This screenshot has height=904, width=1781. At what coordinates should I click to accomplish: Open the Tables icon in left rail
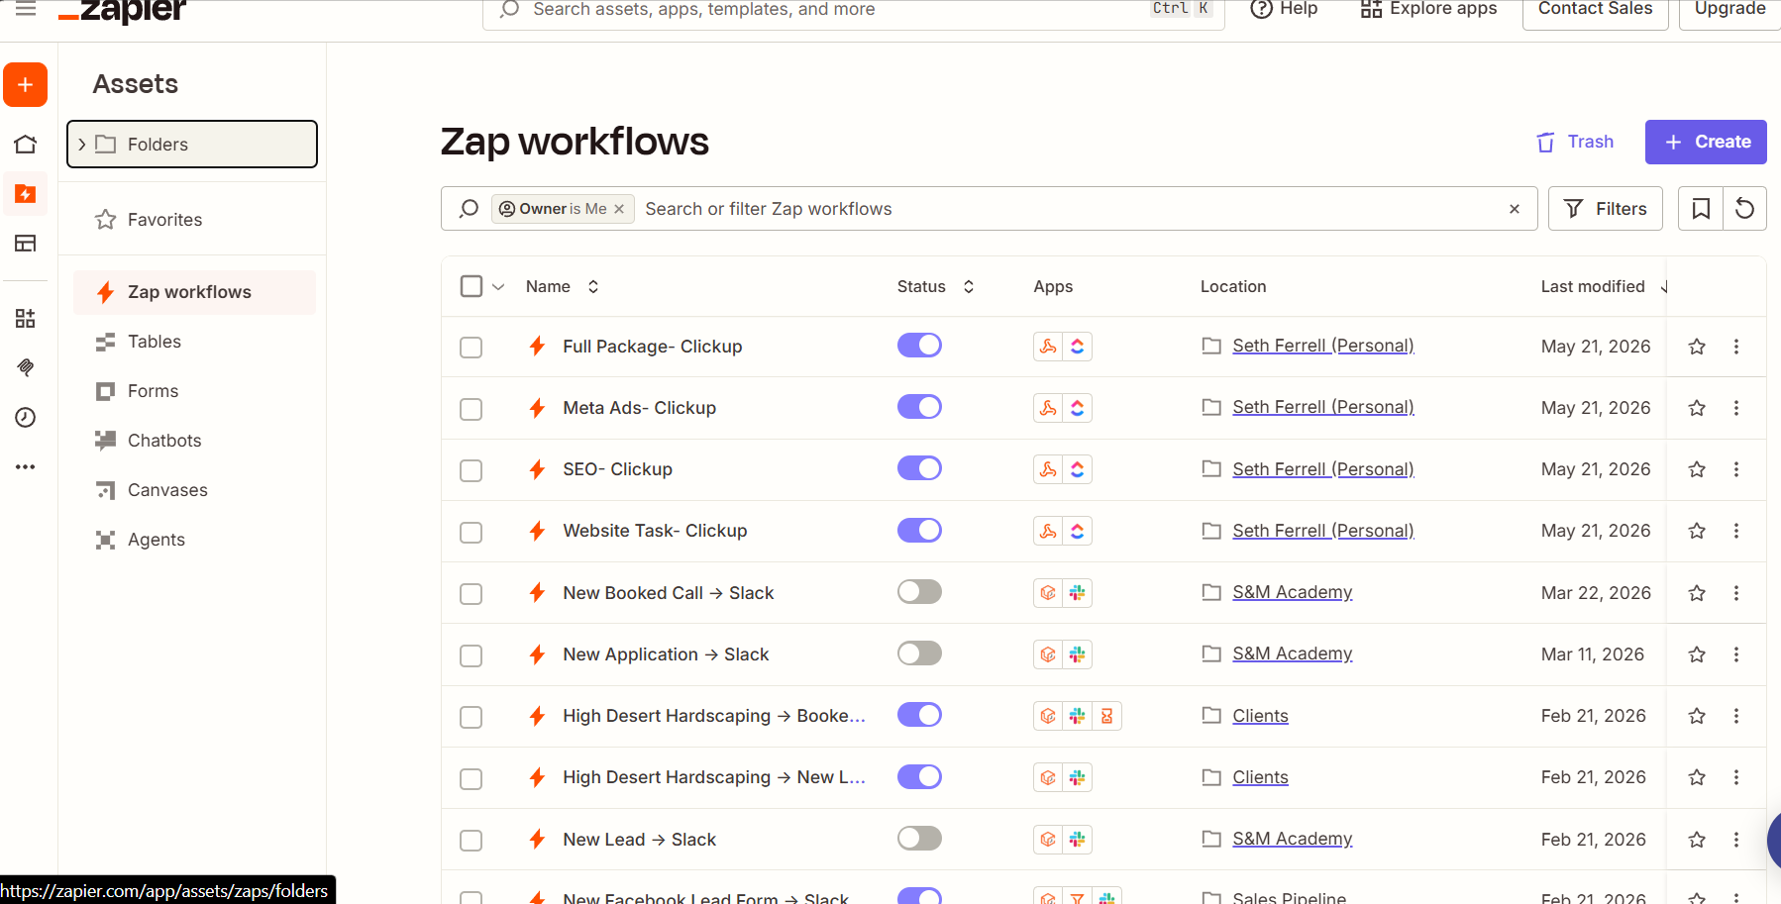click(26, 244)
